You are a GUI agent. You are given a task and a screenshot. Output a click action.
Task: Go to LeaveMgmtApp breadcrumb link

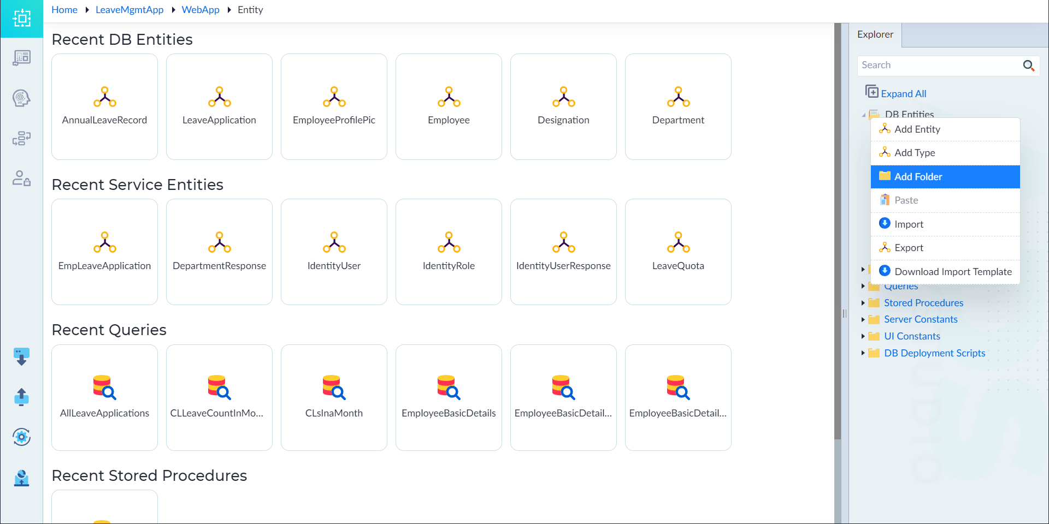tap(129, 10)
